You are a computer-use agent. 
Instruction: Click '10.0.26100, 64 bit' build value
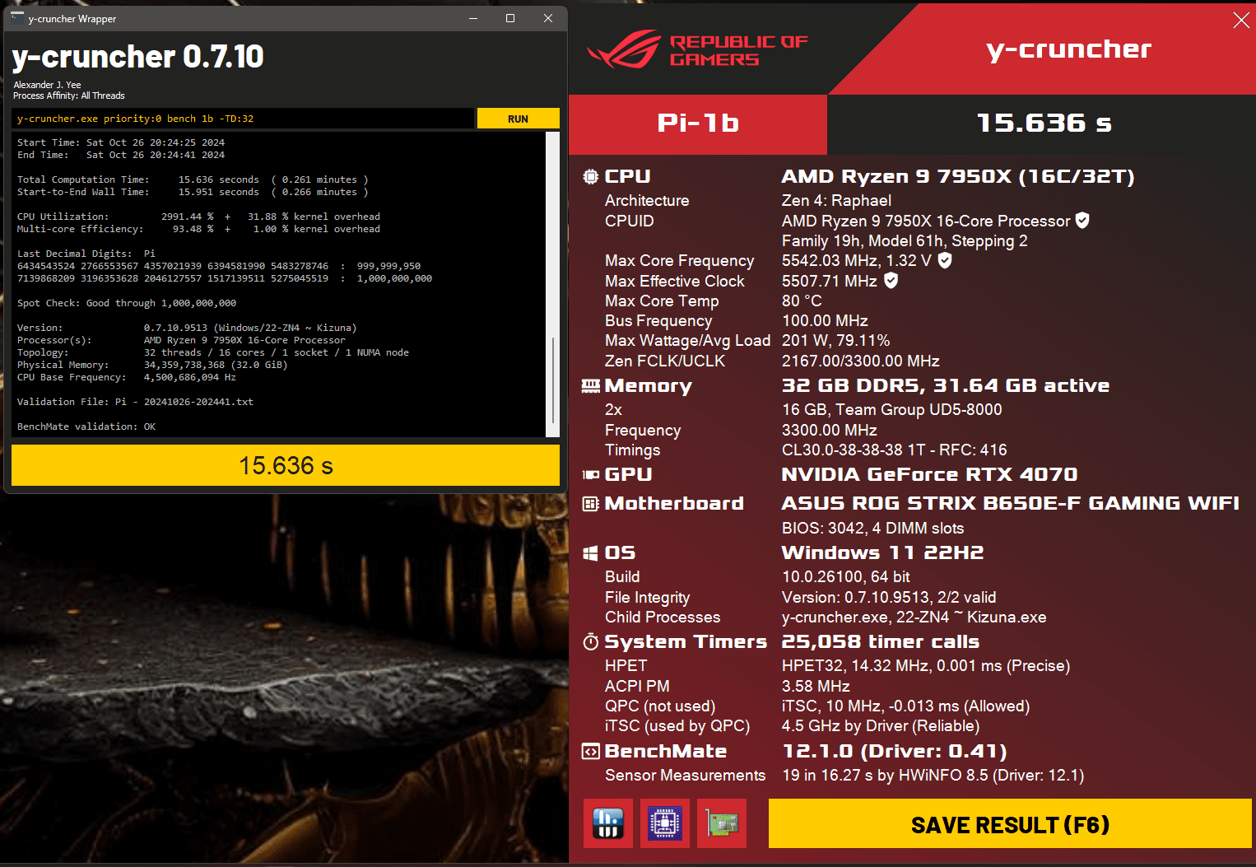click(846, 577)
